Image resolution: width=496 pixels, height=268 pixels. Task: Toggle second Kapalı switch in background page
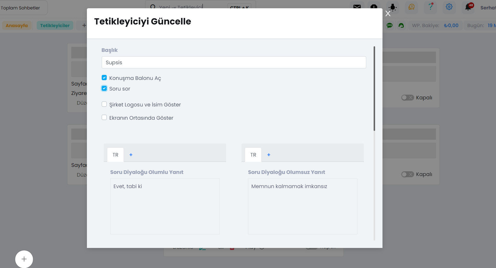tap(407, 174)
